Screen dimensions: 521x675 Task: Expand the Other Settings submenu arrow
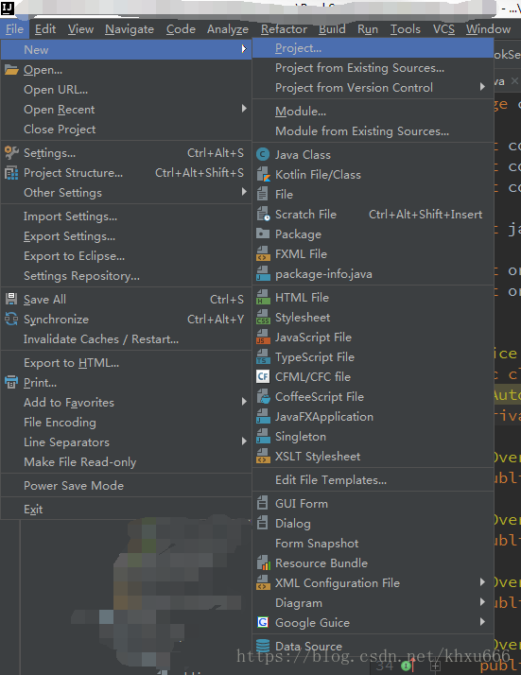[244, 192]
